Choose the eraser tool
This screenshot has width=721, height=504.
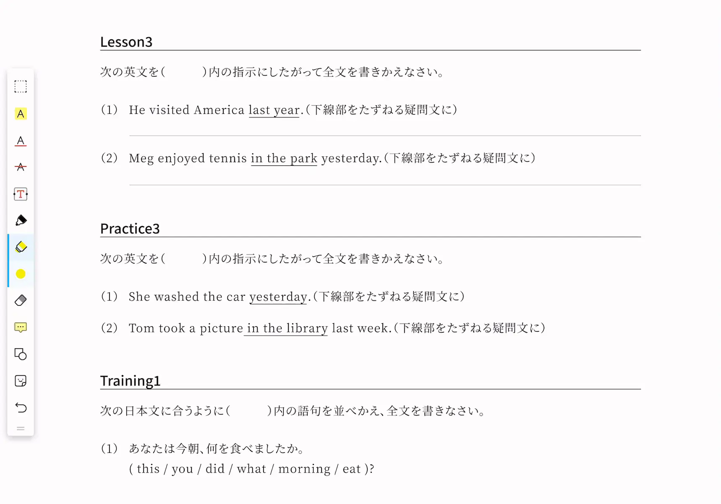(21, 300)
